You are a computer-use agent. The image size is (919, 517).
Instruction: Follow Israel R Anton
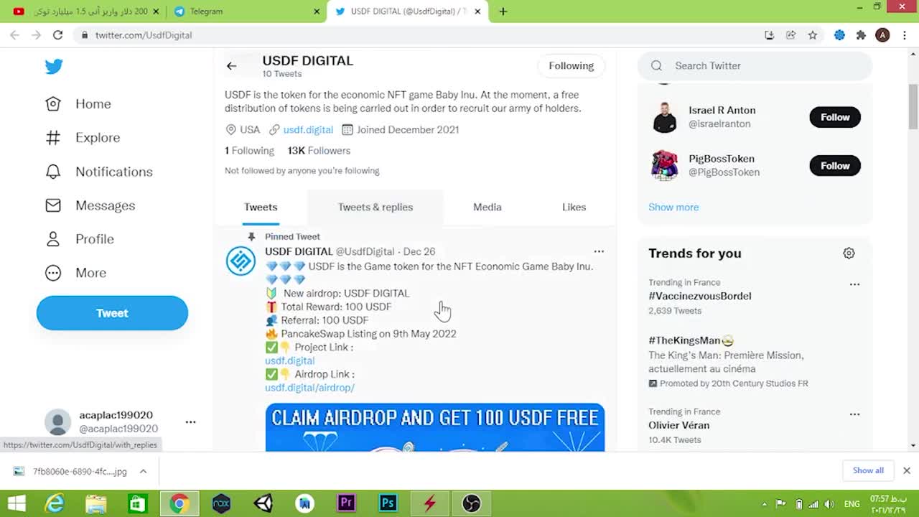pos(834,117)
